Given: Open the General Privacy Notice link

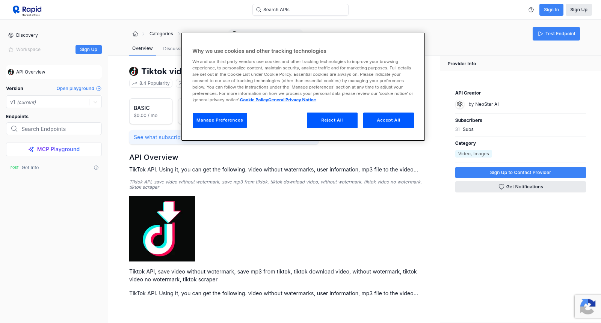Looking at the screenshot, I should 292,100.
